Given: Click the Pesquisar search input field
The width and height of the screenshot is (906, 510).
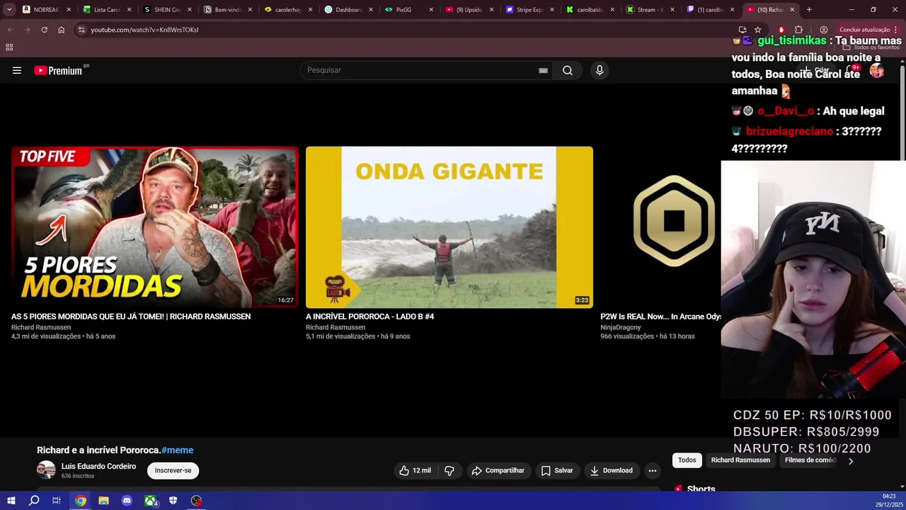Looking at the screenshot, I should click(x=425, y=70).
